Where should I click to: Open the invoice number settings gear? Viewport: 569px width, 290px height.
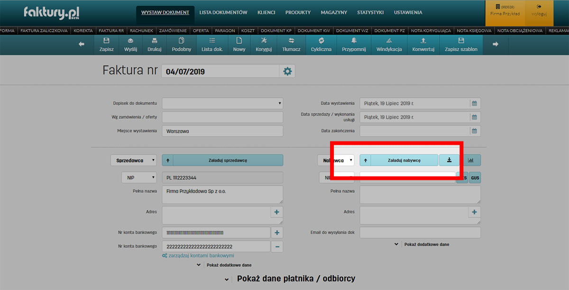287,72
